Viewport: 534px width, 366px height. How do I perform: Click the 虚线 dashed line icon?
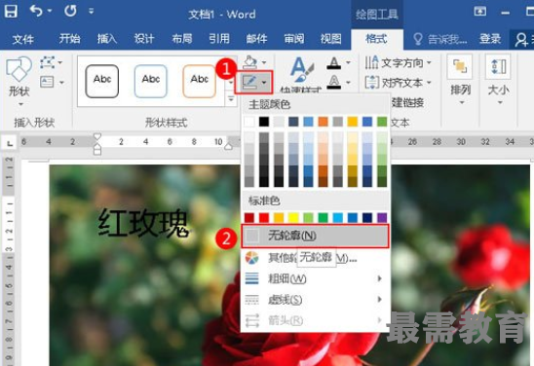pyautogui.click(x=252, y=300)
